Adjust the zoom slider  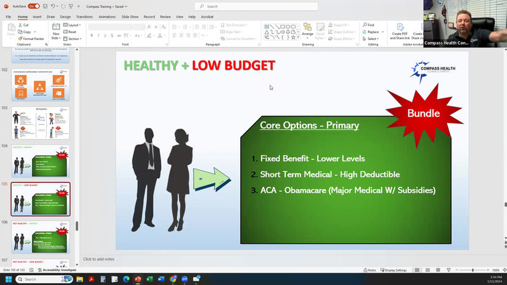point(473,270)
